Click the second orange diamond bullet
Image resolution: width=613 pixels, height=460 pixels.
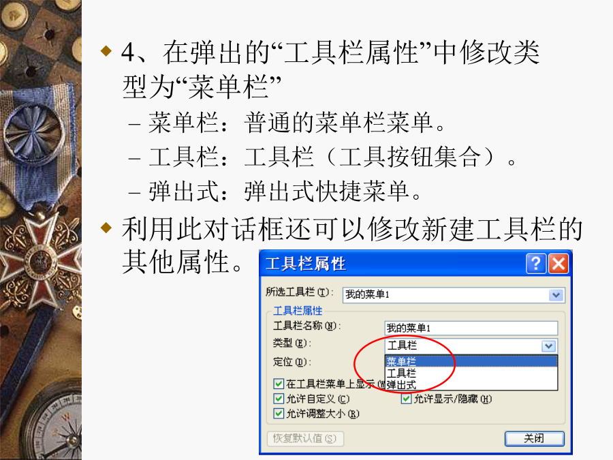[x=106, y=227]
